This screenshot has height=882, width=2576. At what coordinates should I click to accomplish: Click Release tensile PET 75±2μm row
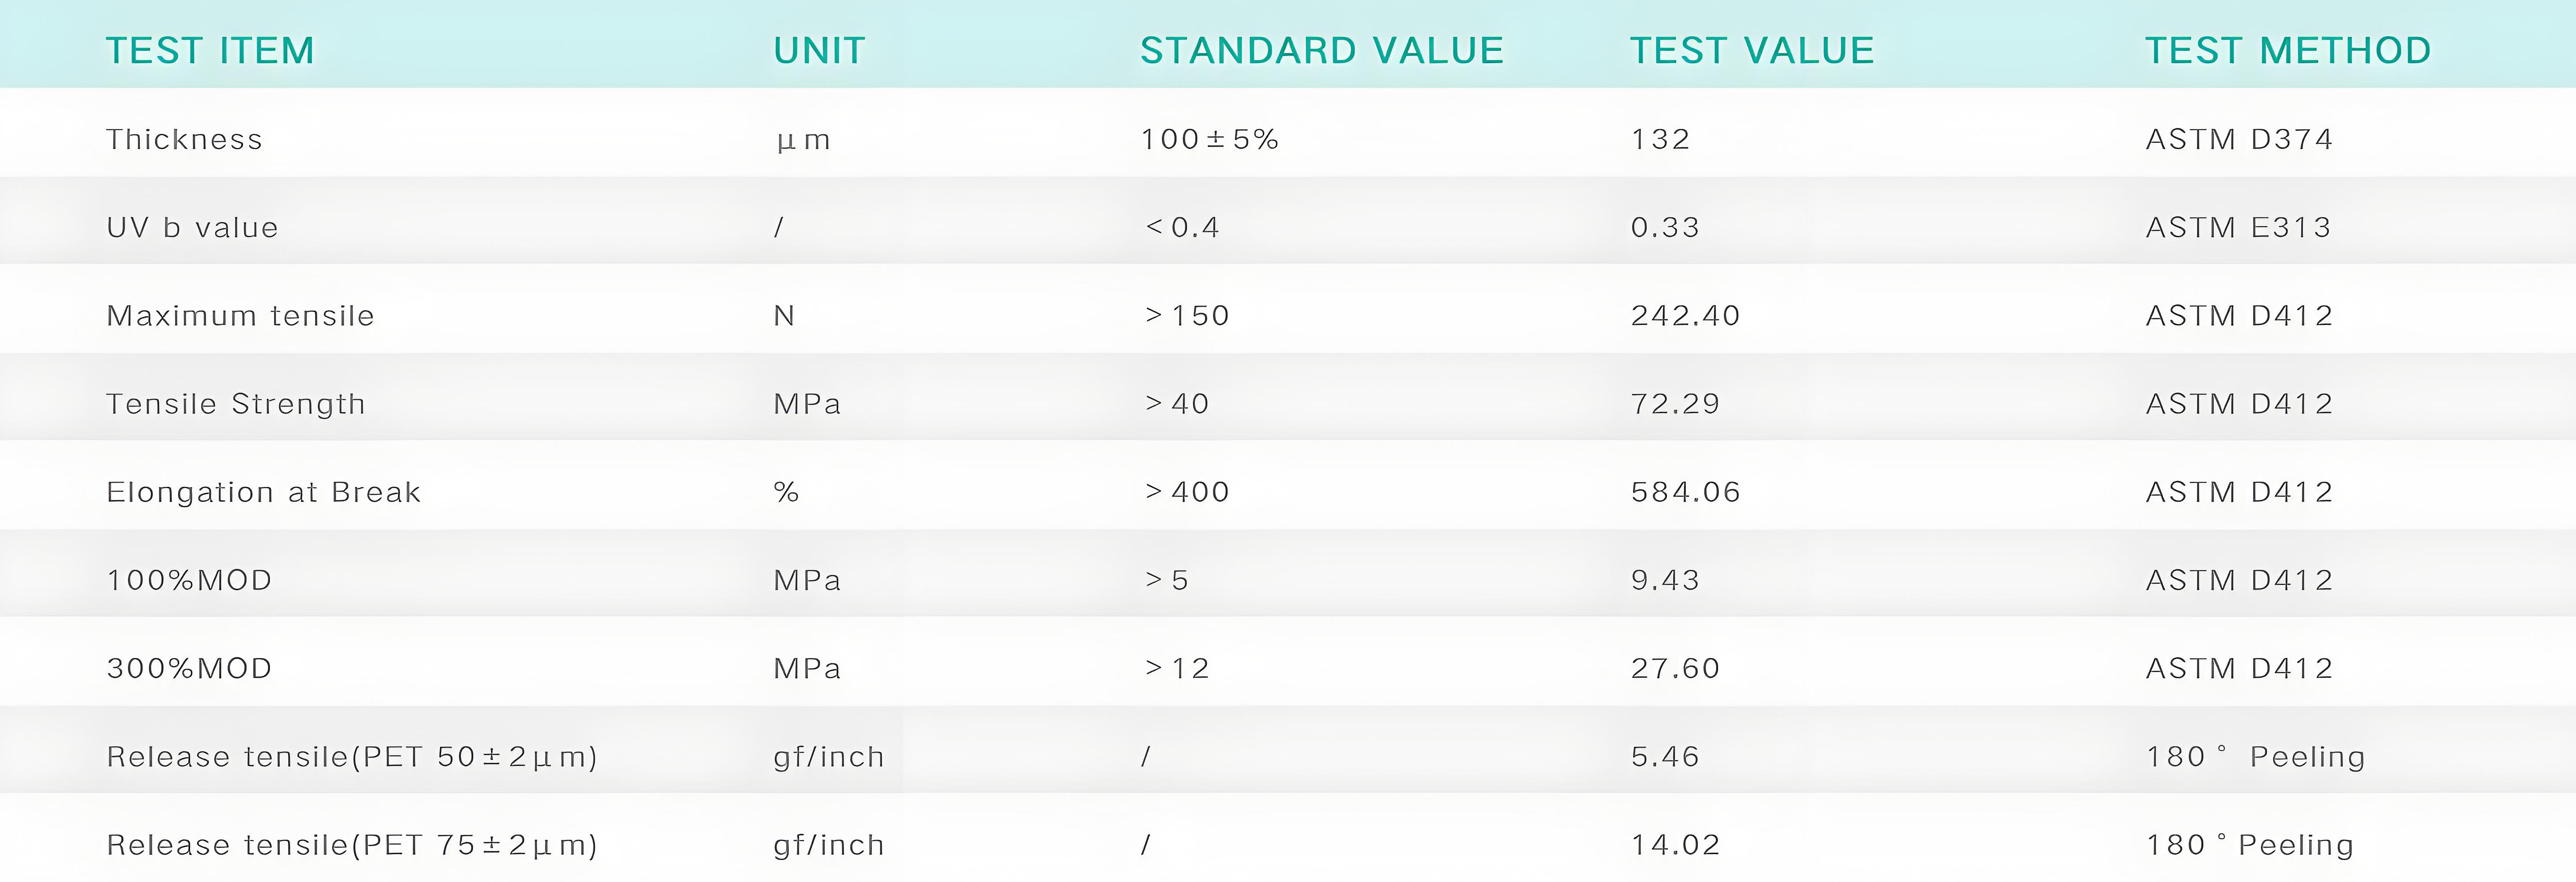pyautogui.click(x=1288, y=845)
